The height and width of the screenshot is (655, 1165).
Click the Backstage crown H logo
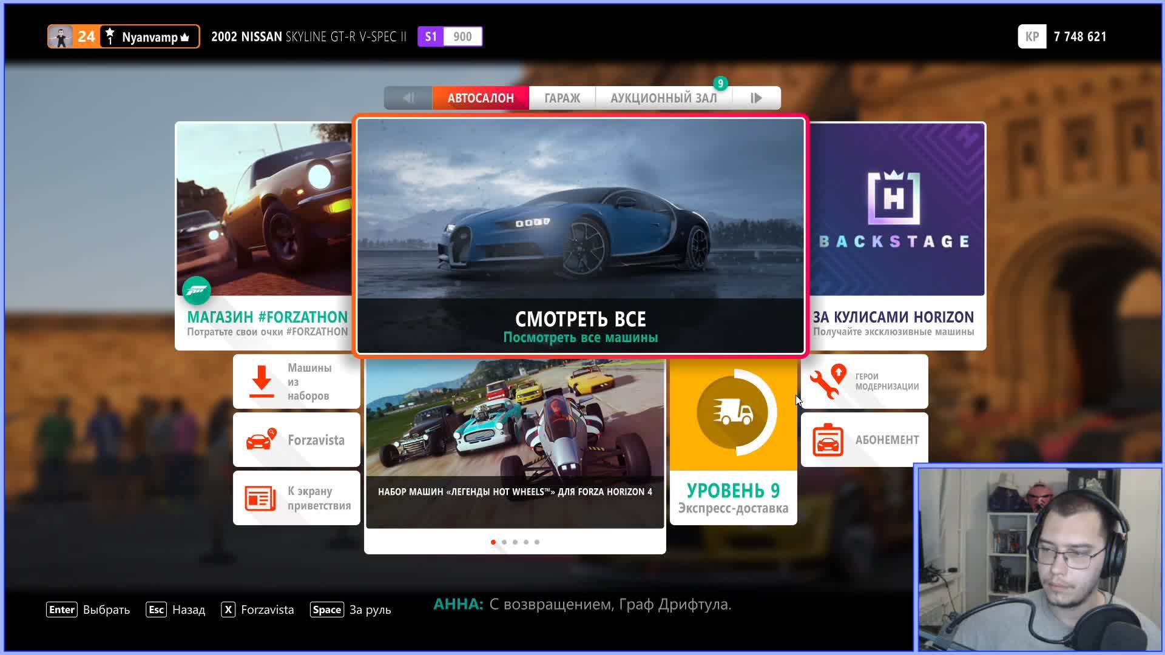point(894,198)
